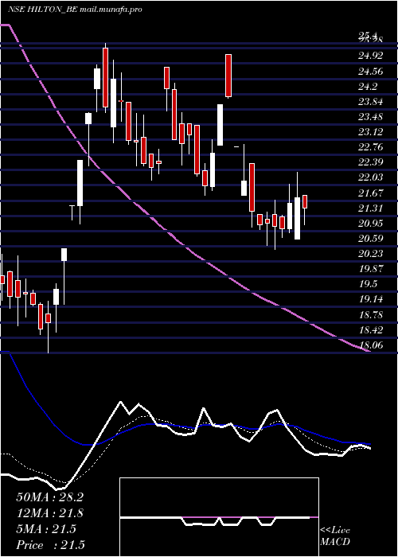This screenshot has height=557, width=398.
Task: Click the 20.23 price axis label
Action: [x=370, y=253]
